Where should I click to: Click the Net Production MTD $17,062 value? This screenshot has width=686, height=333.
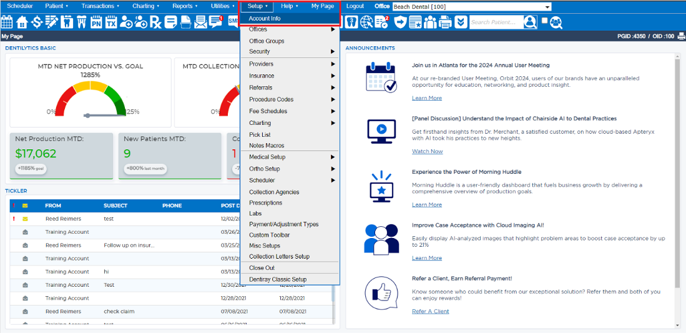[36, 153]
